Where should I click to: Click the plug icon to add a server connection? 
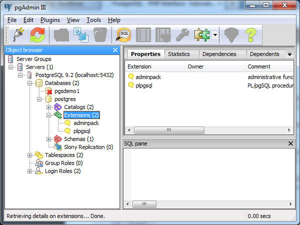tap(18, 35)
